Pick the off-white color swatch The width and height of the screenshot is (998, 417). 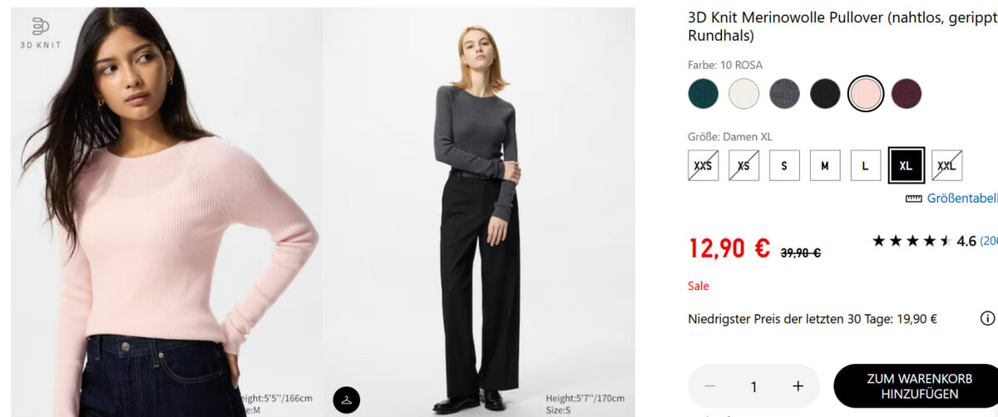click(744, 94)
